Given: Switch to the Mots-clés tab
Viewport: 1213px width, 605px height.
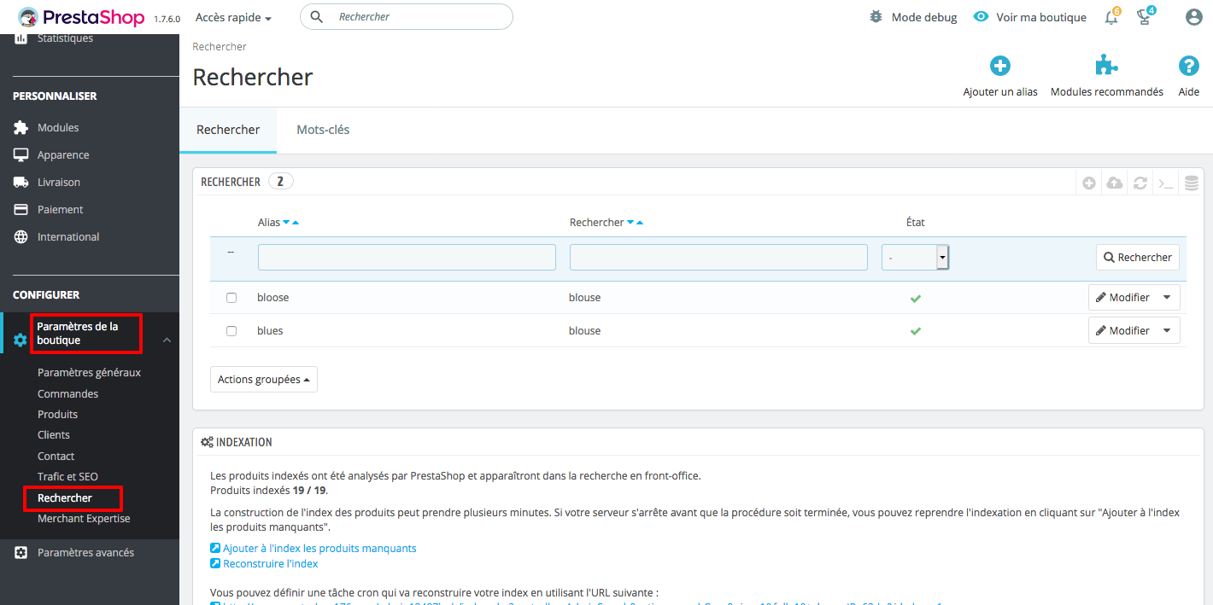Looking at the screenshot, I should [323, 130].
